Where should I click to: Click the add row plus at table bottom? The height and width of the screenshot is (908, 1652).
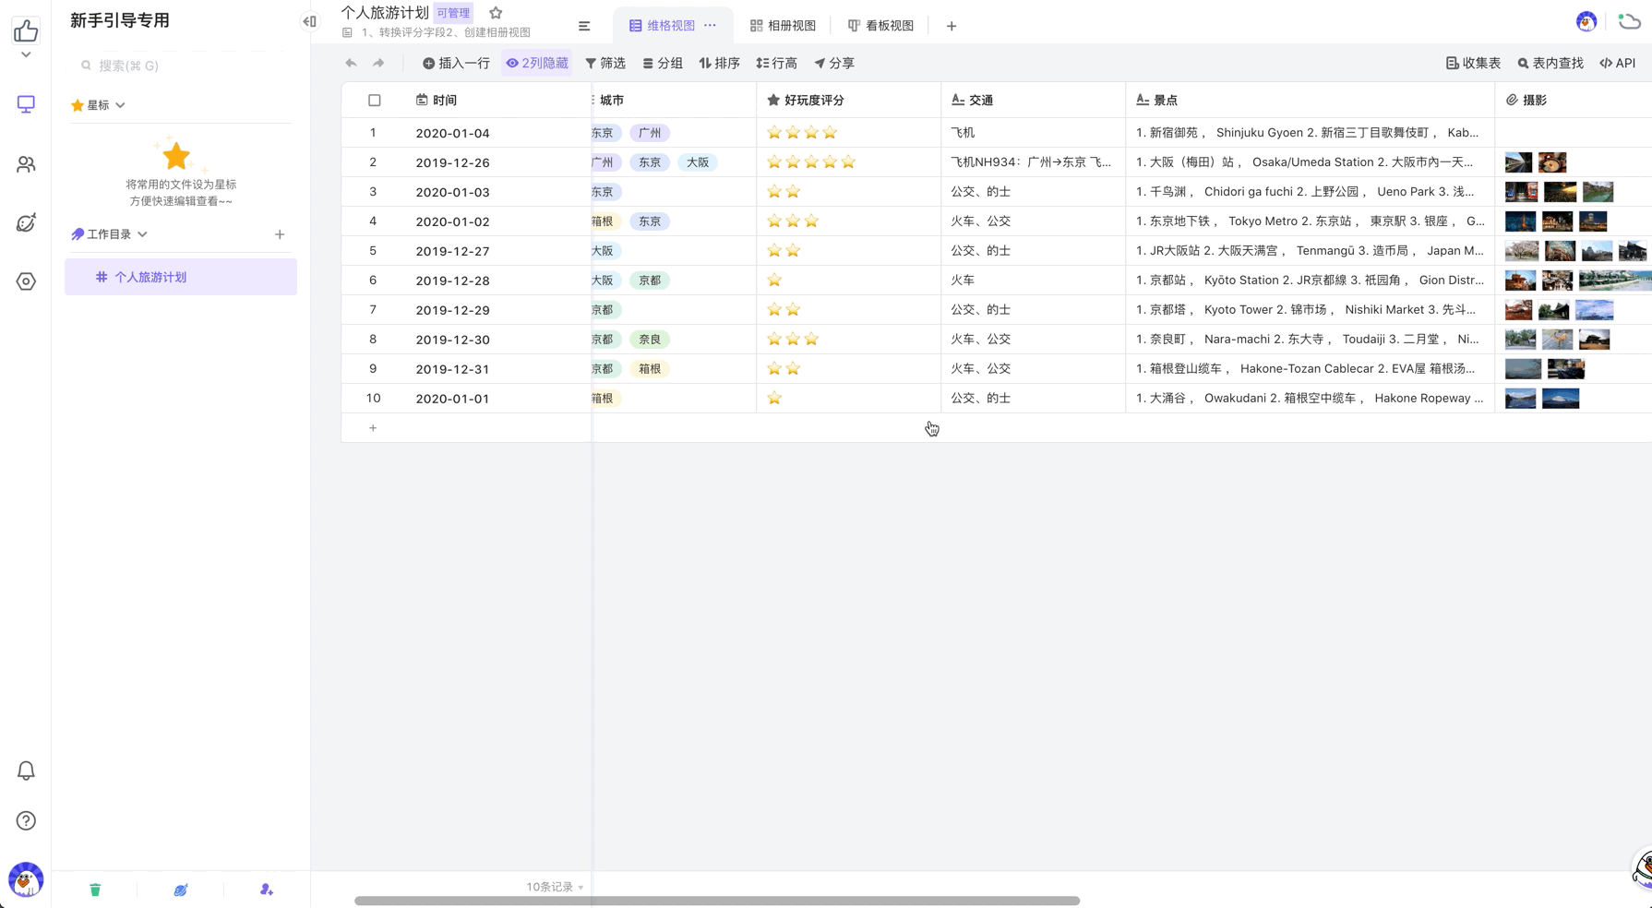coord(373,428)
